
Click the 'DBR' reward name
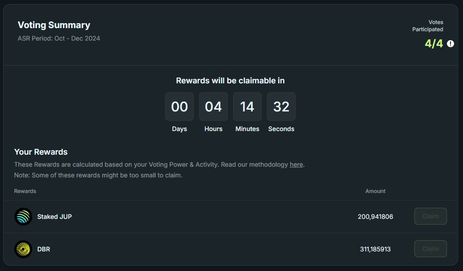point(44,249)
